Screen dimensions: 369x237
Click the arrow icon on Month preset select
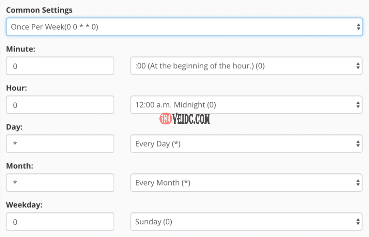pyautogui.click(x=358, y=183)
